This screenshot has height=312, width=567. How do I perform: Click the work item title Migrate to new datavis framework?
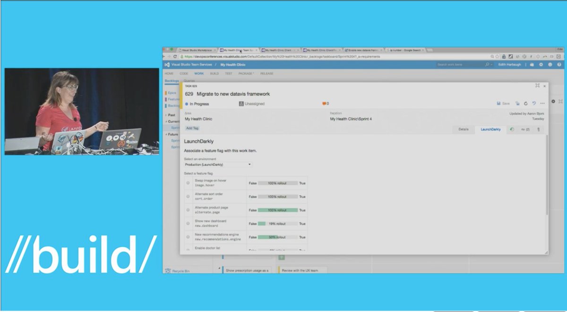click(x=233, y=94)
